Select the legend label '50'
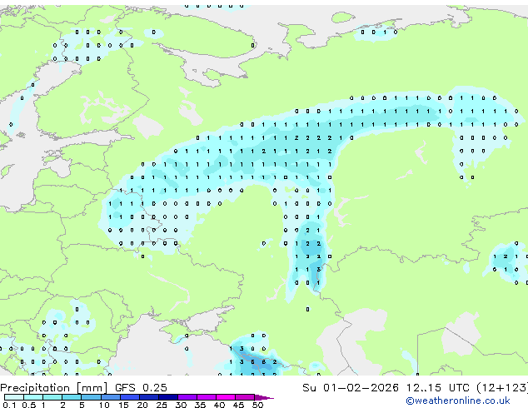 tap(257, 405)
